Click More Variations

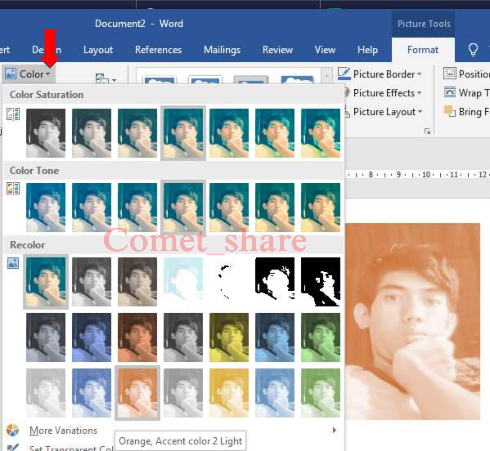point(63,430)
